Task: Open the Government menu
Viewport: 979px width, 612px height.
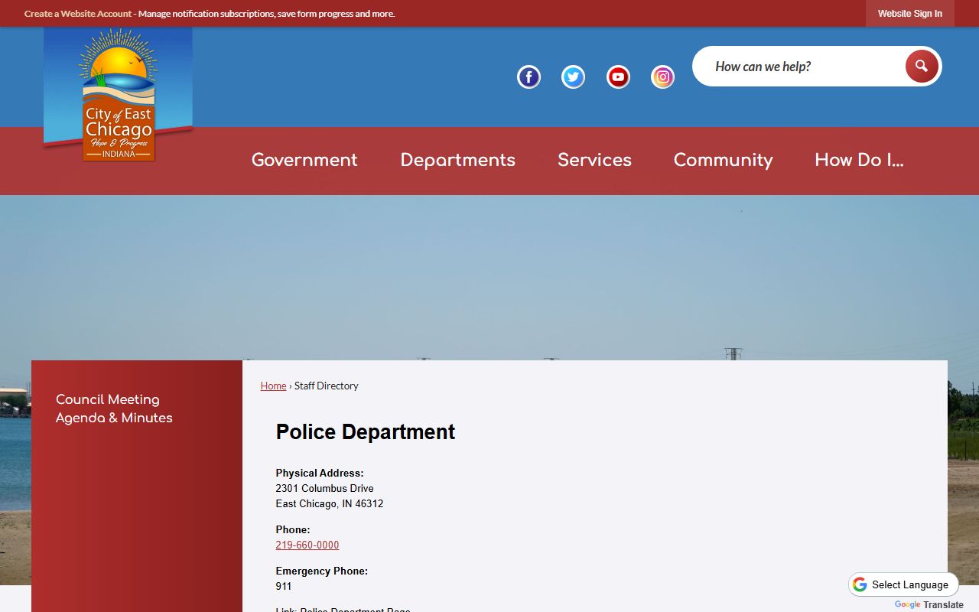Action: (x=304, y=160)
